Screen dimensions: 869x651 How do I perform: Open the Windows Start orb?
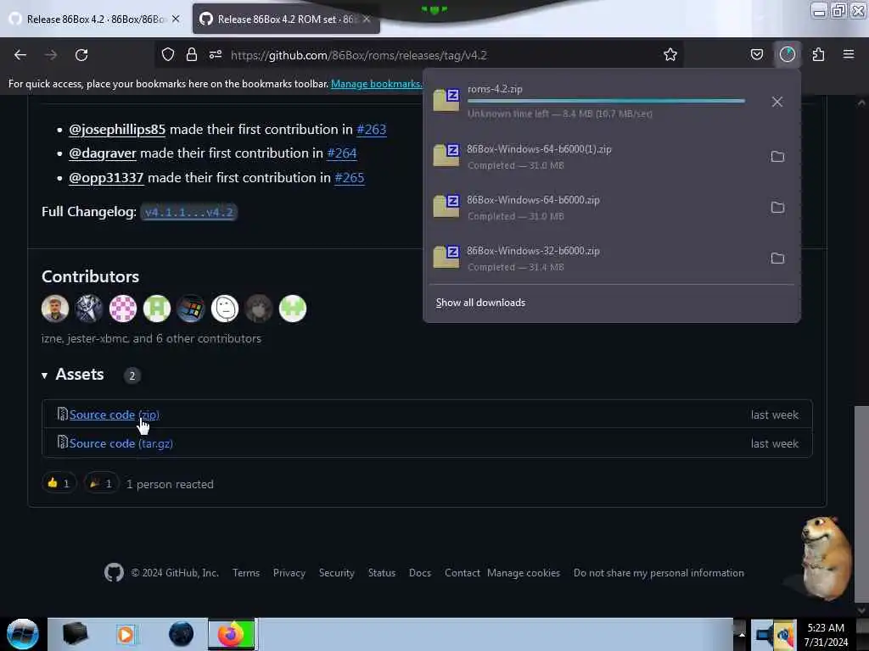click(x=22, y=634)
